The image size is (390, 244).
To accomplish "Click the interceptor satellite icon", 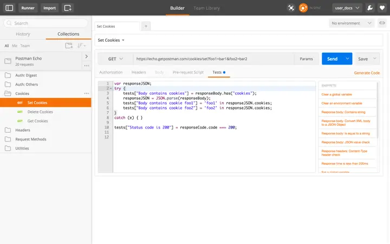I will click(x=291, y=8).
